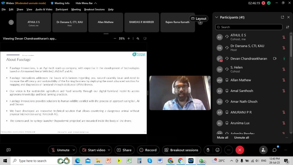Close the Participants panel
The width and height of the screenshot is (293, 165).
[288, 17]
